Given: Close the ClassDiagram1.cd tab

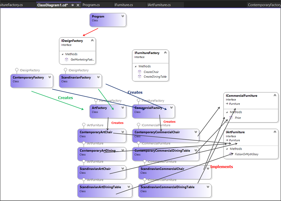Looking at the screenshot, I should click(77, 5).
